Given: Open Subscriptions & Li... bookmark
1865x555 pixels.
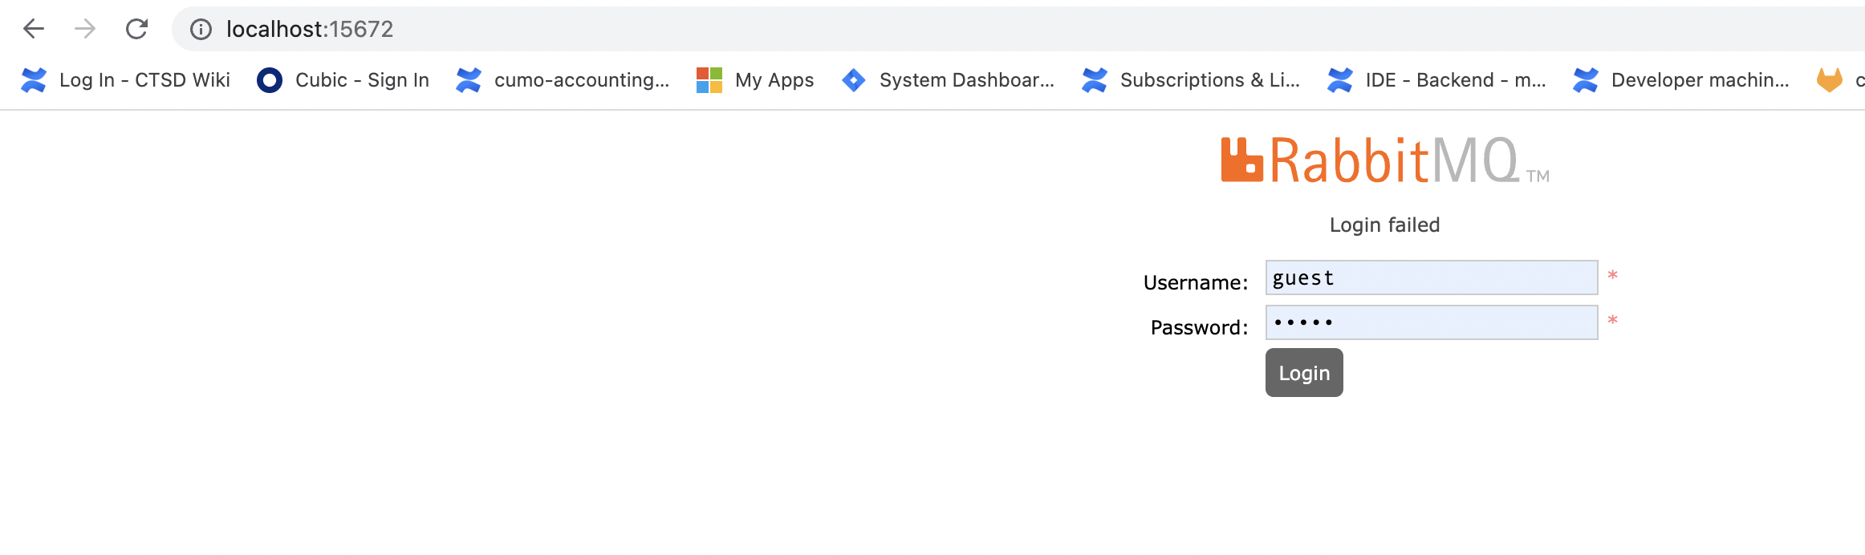Looking at the screenshot, I should (x=1190, y=80).
